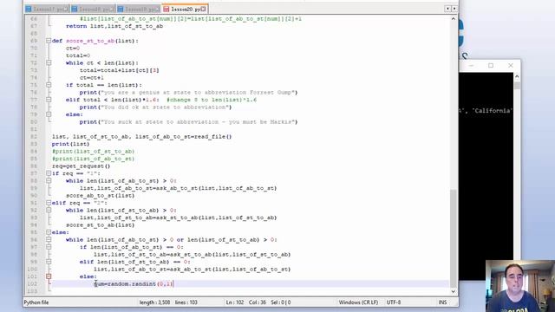The image size is (555, 312).
Task: Click 'score_ab_to_st(list)' on line 90
Action: click(101, 196)
